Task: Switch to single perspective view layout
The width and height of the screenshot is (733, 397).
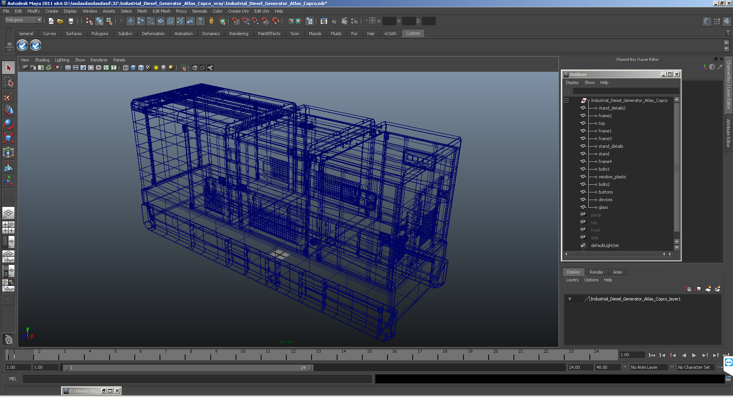Action: click(8, 213)
